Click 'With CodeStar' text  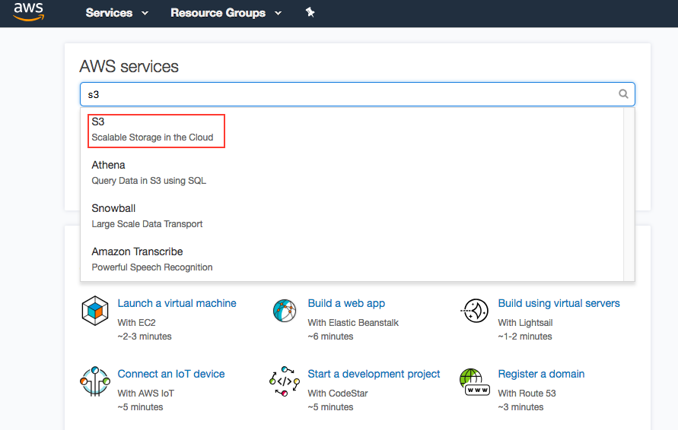[338, 394]
